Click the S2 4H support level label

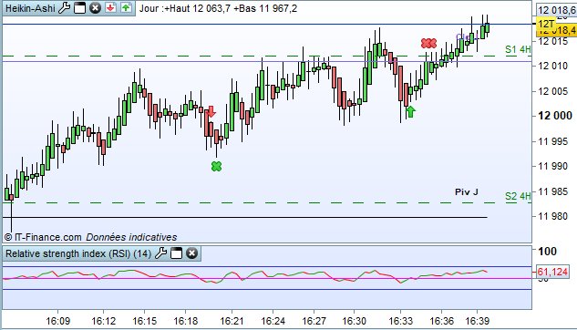click(x=518, y=196)
